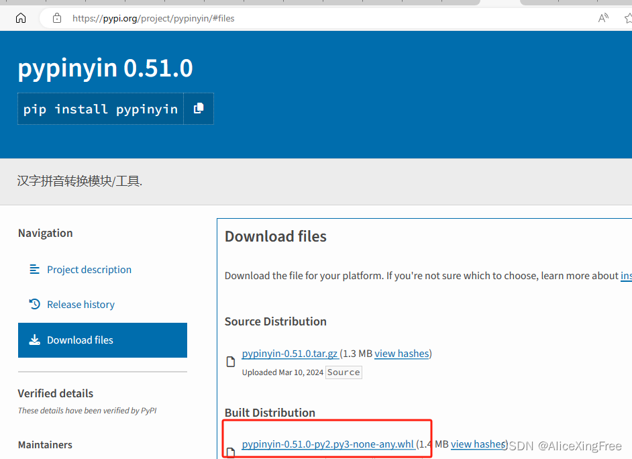The image size is (632, 459).
Task: Click 'These details have been verified by PyPI'
Action: (x=87, y=411)
